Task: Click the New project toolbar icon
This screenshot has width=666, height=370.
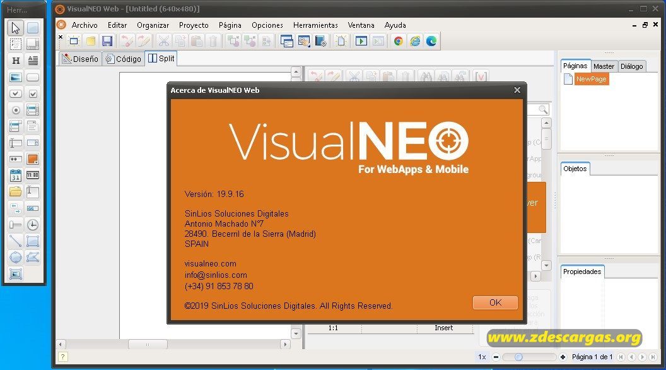Action: point(74,41)
